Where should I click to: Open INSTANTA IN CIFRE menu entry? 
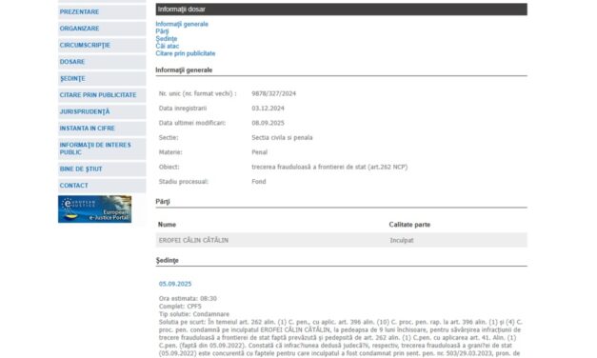pyautogui.click(x=102, y=129)
